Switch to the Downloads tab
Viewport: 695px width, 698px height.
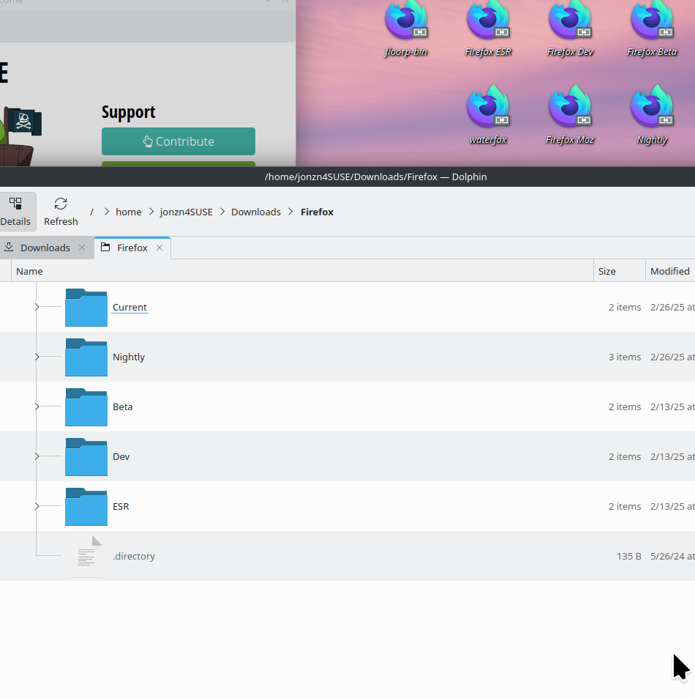(45, 248)
